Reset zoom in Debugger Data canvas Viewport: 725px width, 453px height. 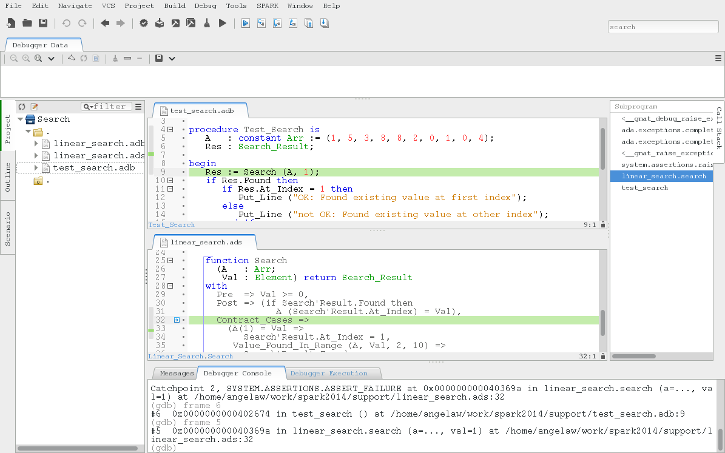click(x=38, y=58)
